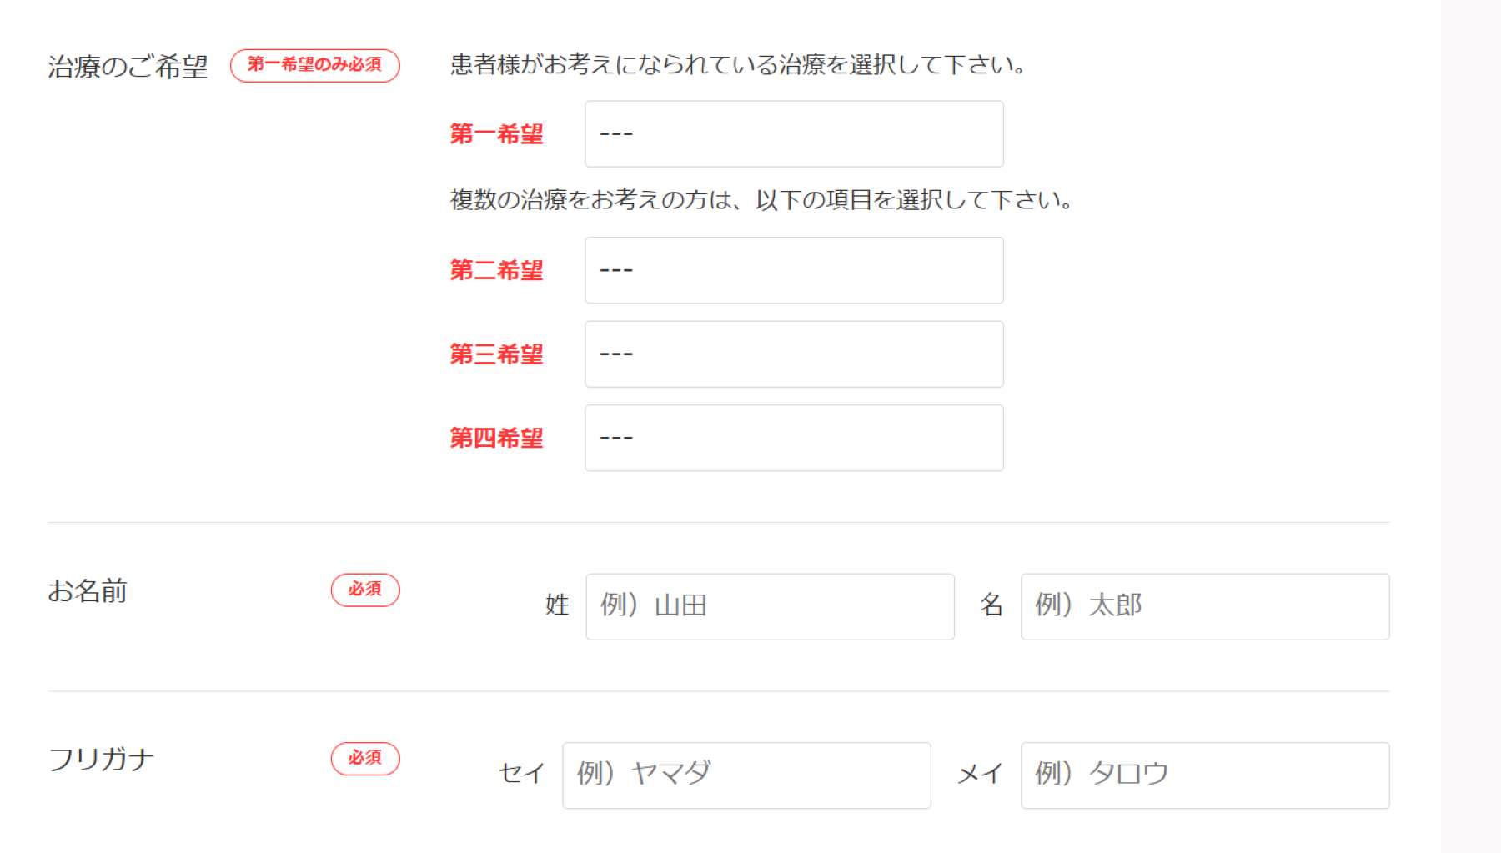
Task: Click the 第一希望のみ必須 badge
Action: point(314,65)
